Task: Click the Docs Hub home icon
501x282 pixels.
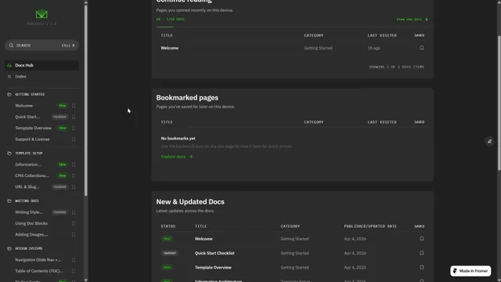Action: [x=9, y=65]
